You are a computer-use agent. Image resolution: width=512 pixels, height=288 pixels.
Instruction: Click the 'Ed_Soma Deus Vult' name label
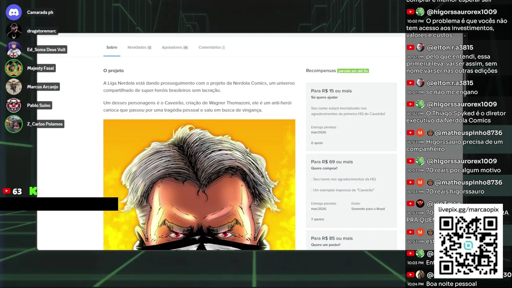click(46, 50)
